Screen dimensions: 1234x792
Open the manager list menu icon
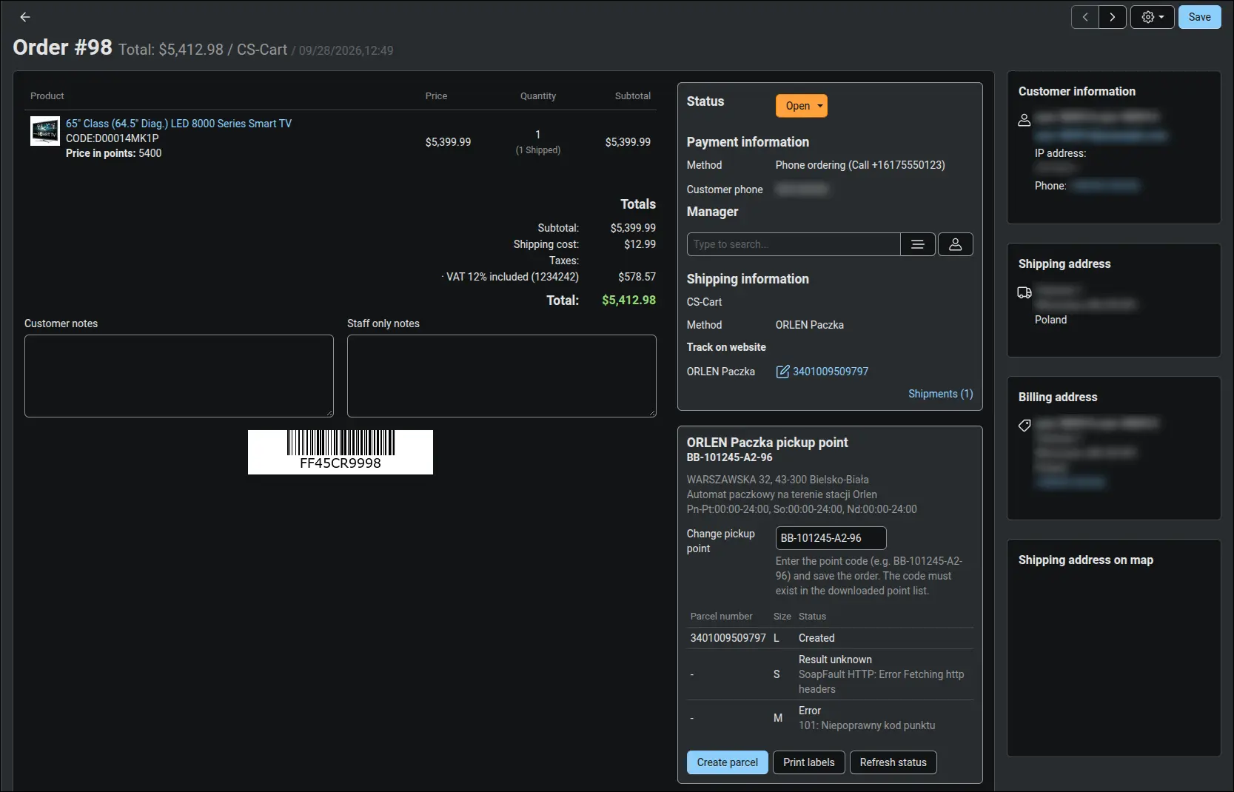click(x=918, y=244)
